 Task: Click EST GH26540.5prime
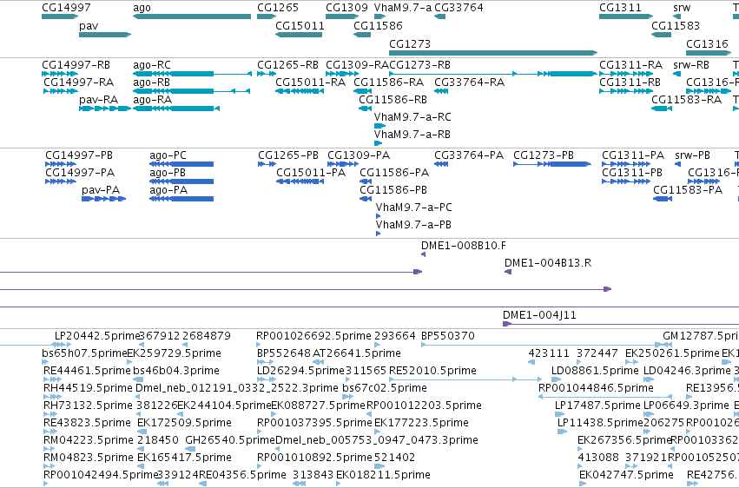pyautogui.click(x=230, y=440)
